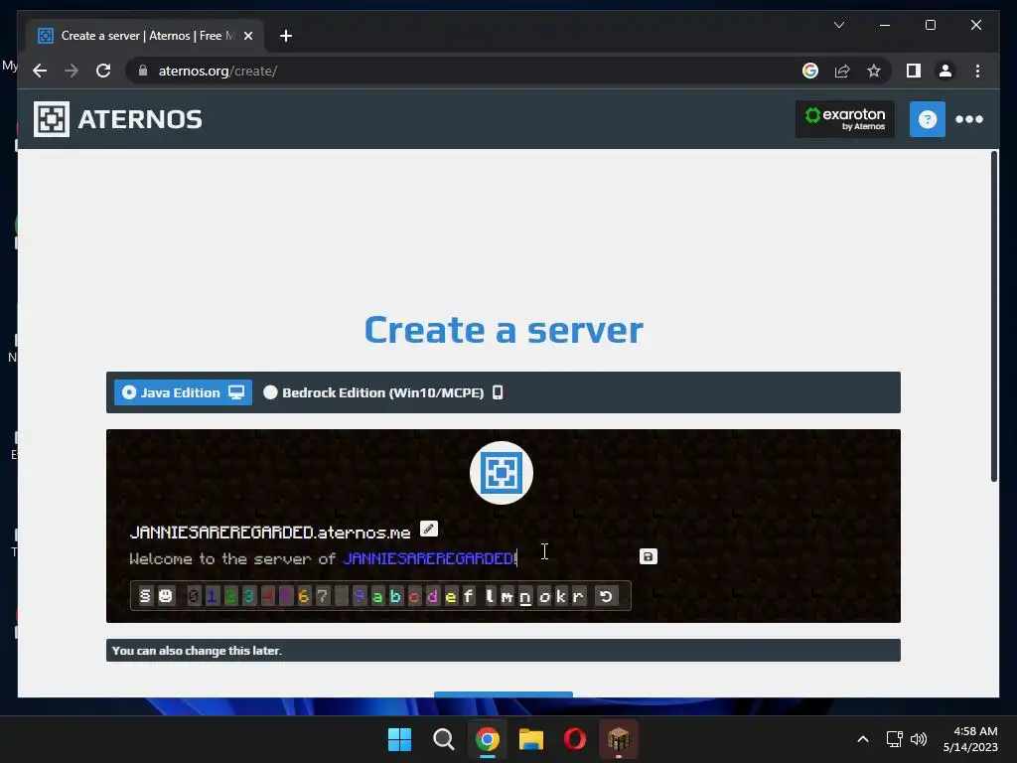This screenshot has height=763, width=1017.
Task: Open the exaroton by Aternos link
Action: point(845,119)
